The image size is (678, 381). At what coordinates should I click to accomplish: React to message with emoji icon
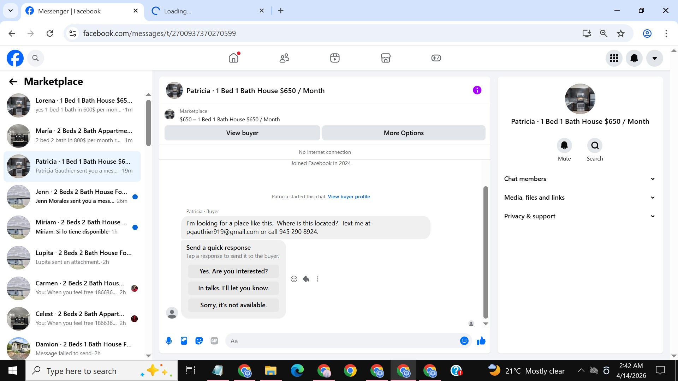click(294, 279)
